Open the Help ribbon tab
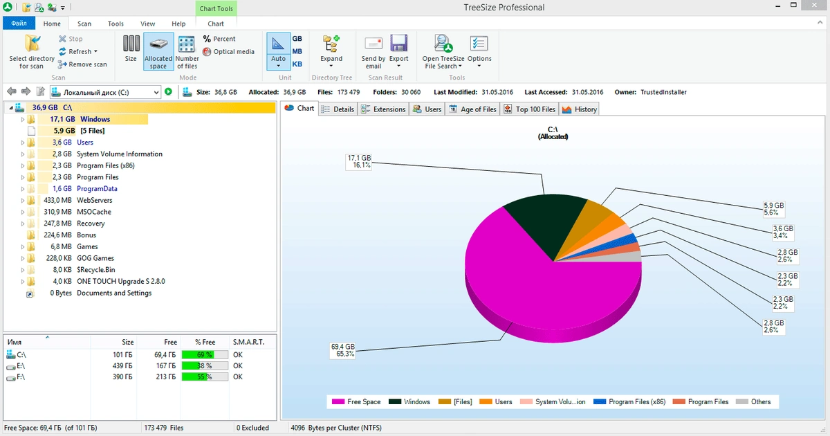Screen dimensions: 830x436 coord(178,24)
